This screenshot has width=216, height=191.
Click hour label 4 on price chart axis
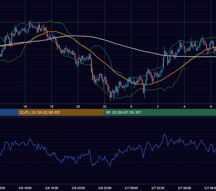point(184,107)
